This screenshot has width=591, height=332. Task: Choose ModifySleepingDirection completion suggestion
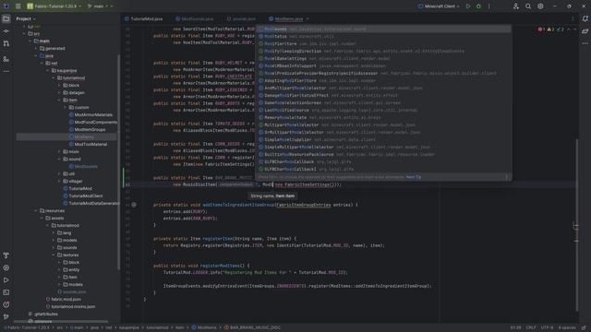click(383, 52)
